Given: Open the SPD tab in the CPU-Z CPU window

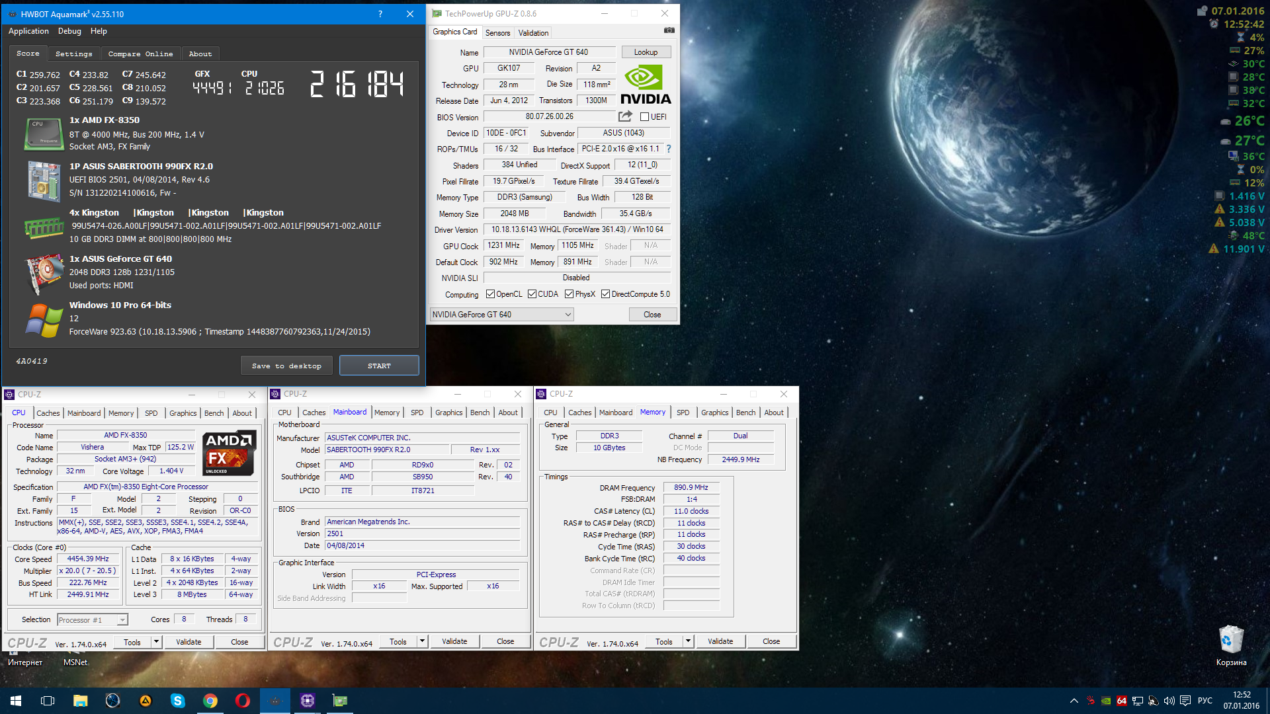Looking at the screenshot, I should 151,413.
